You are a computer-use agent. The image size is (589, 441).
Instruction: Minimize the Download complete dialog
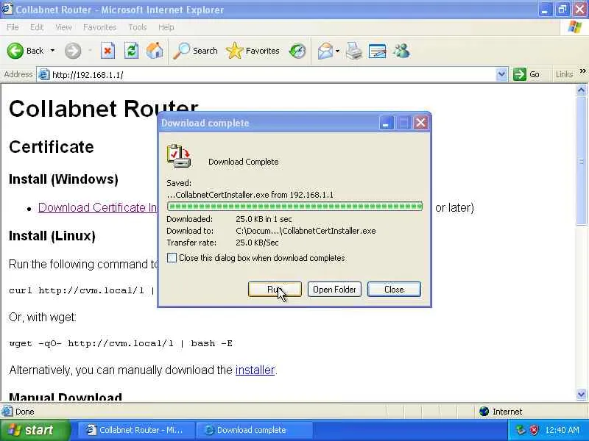386,123
